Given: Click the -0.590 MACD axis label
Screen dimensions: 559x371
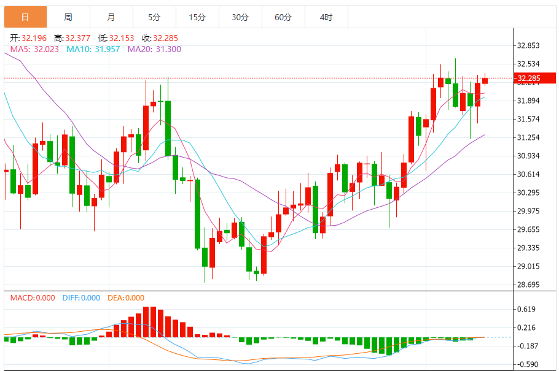Looking at the screenshot, I should (528, 364).
